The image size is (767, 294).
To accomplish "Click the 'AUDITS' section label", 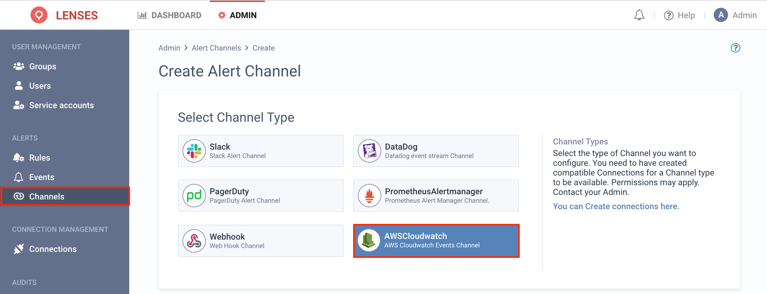I will (24, 282).
